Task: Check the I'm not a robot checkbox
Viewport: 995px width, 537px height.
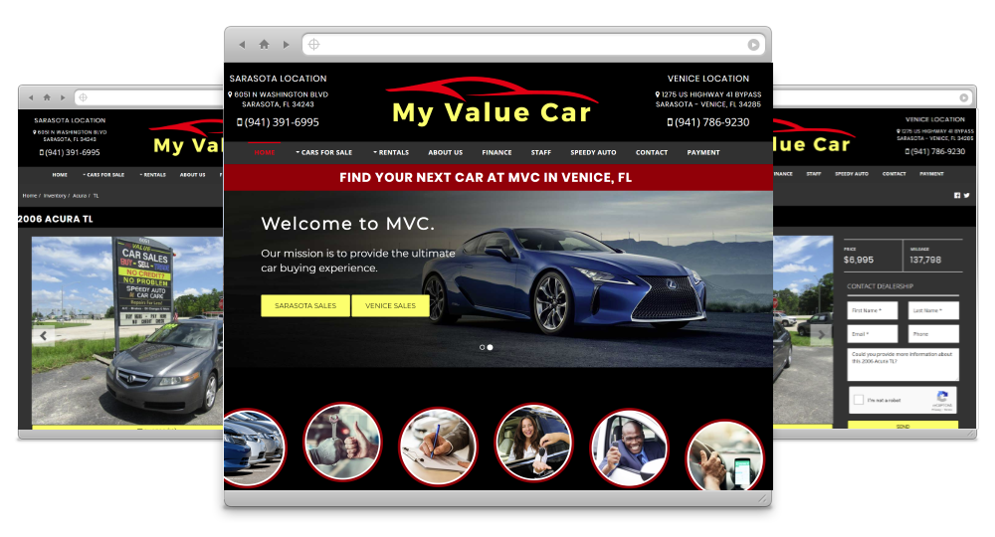Action: coord(859,400)
